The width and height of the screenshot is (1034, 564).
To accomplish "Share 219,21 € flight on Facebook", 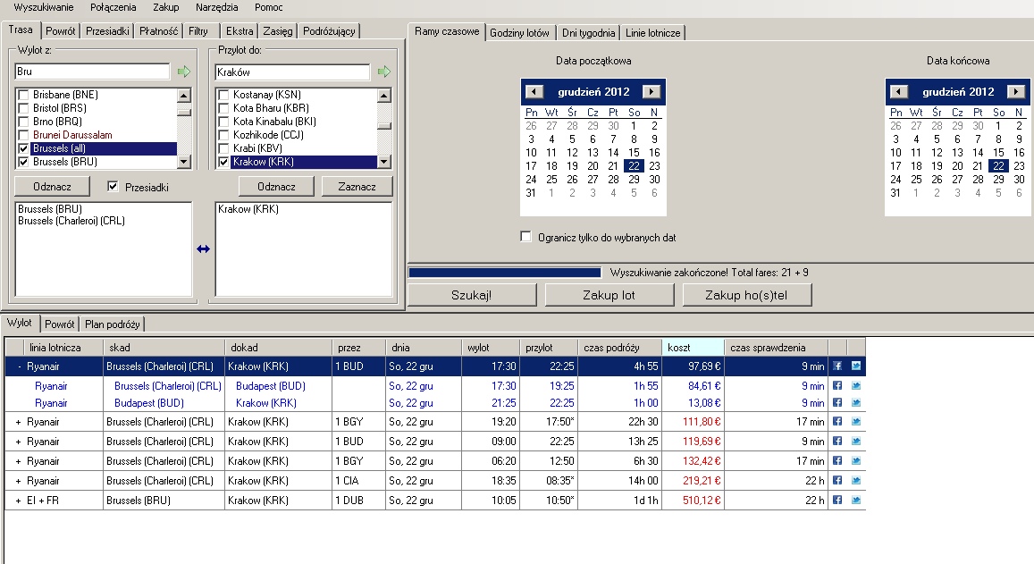I will [837, 480].
